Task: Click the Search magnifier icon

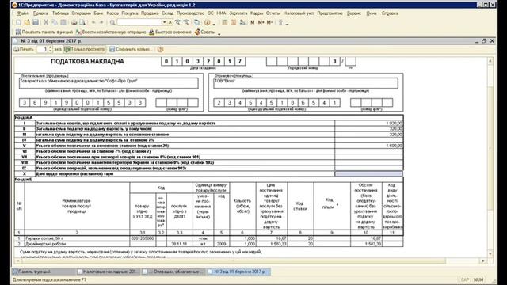Action: click(112, 22)
